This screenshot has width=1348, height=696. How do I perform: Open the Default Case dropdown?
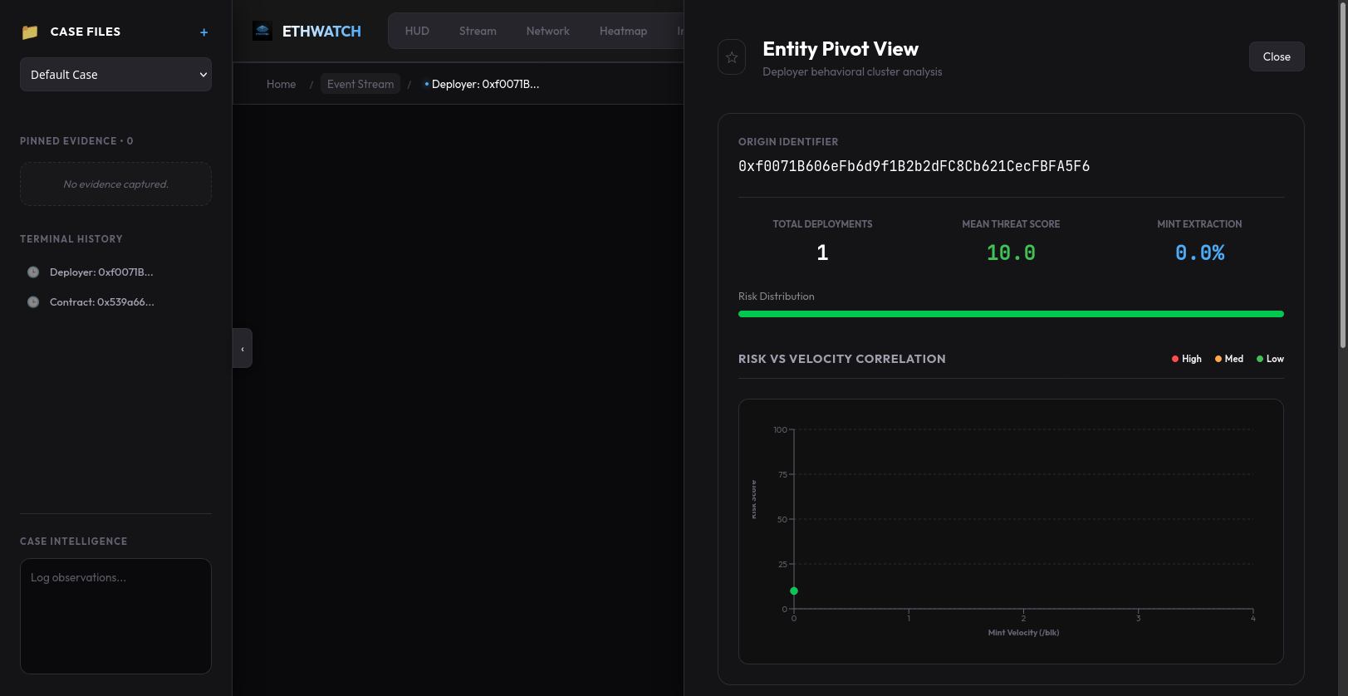pyautogui.click(x=115, y=75)
